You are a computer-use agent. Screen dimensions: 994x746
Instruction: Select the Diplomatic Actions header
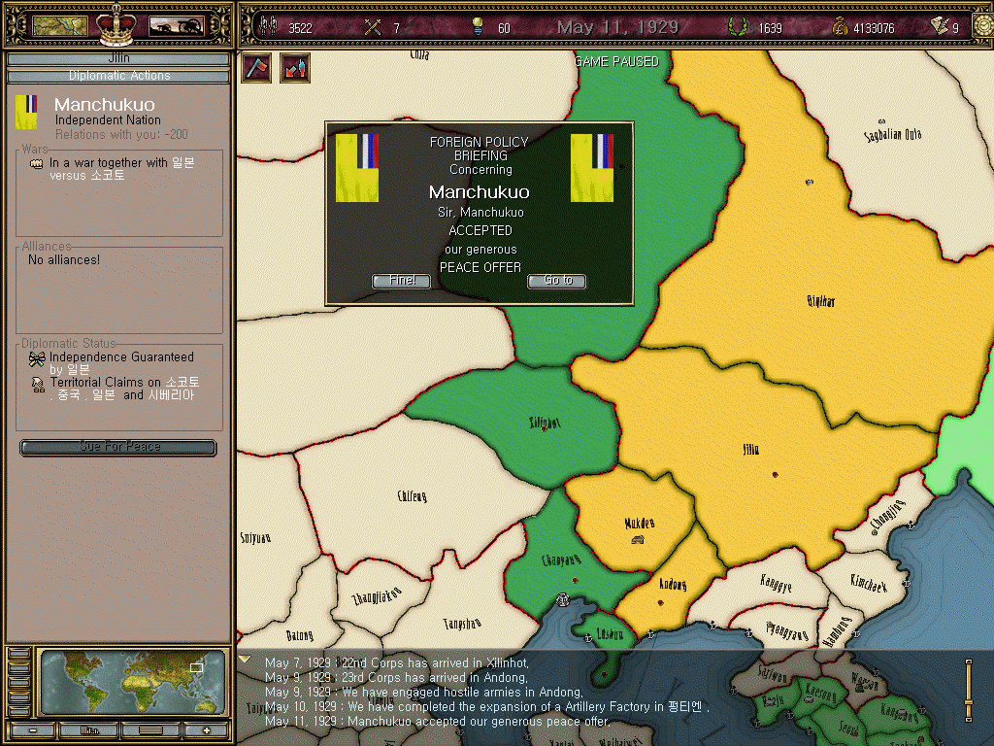pos(118,76)
